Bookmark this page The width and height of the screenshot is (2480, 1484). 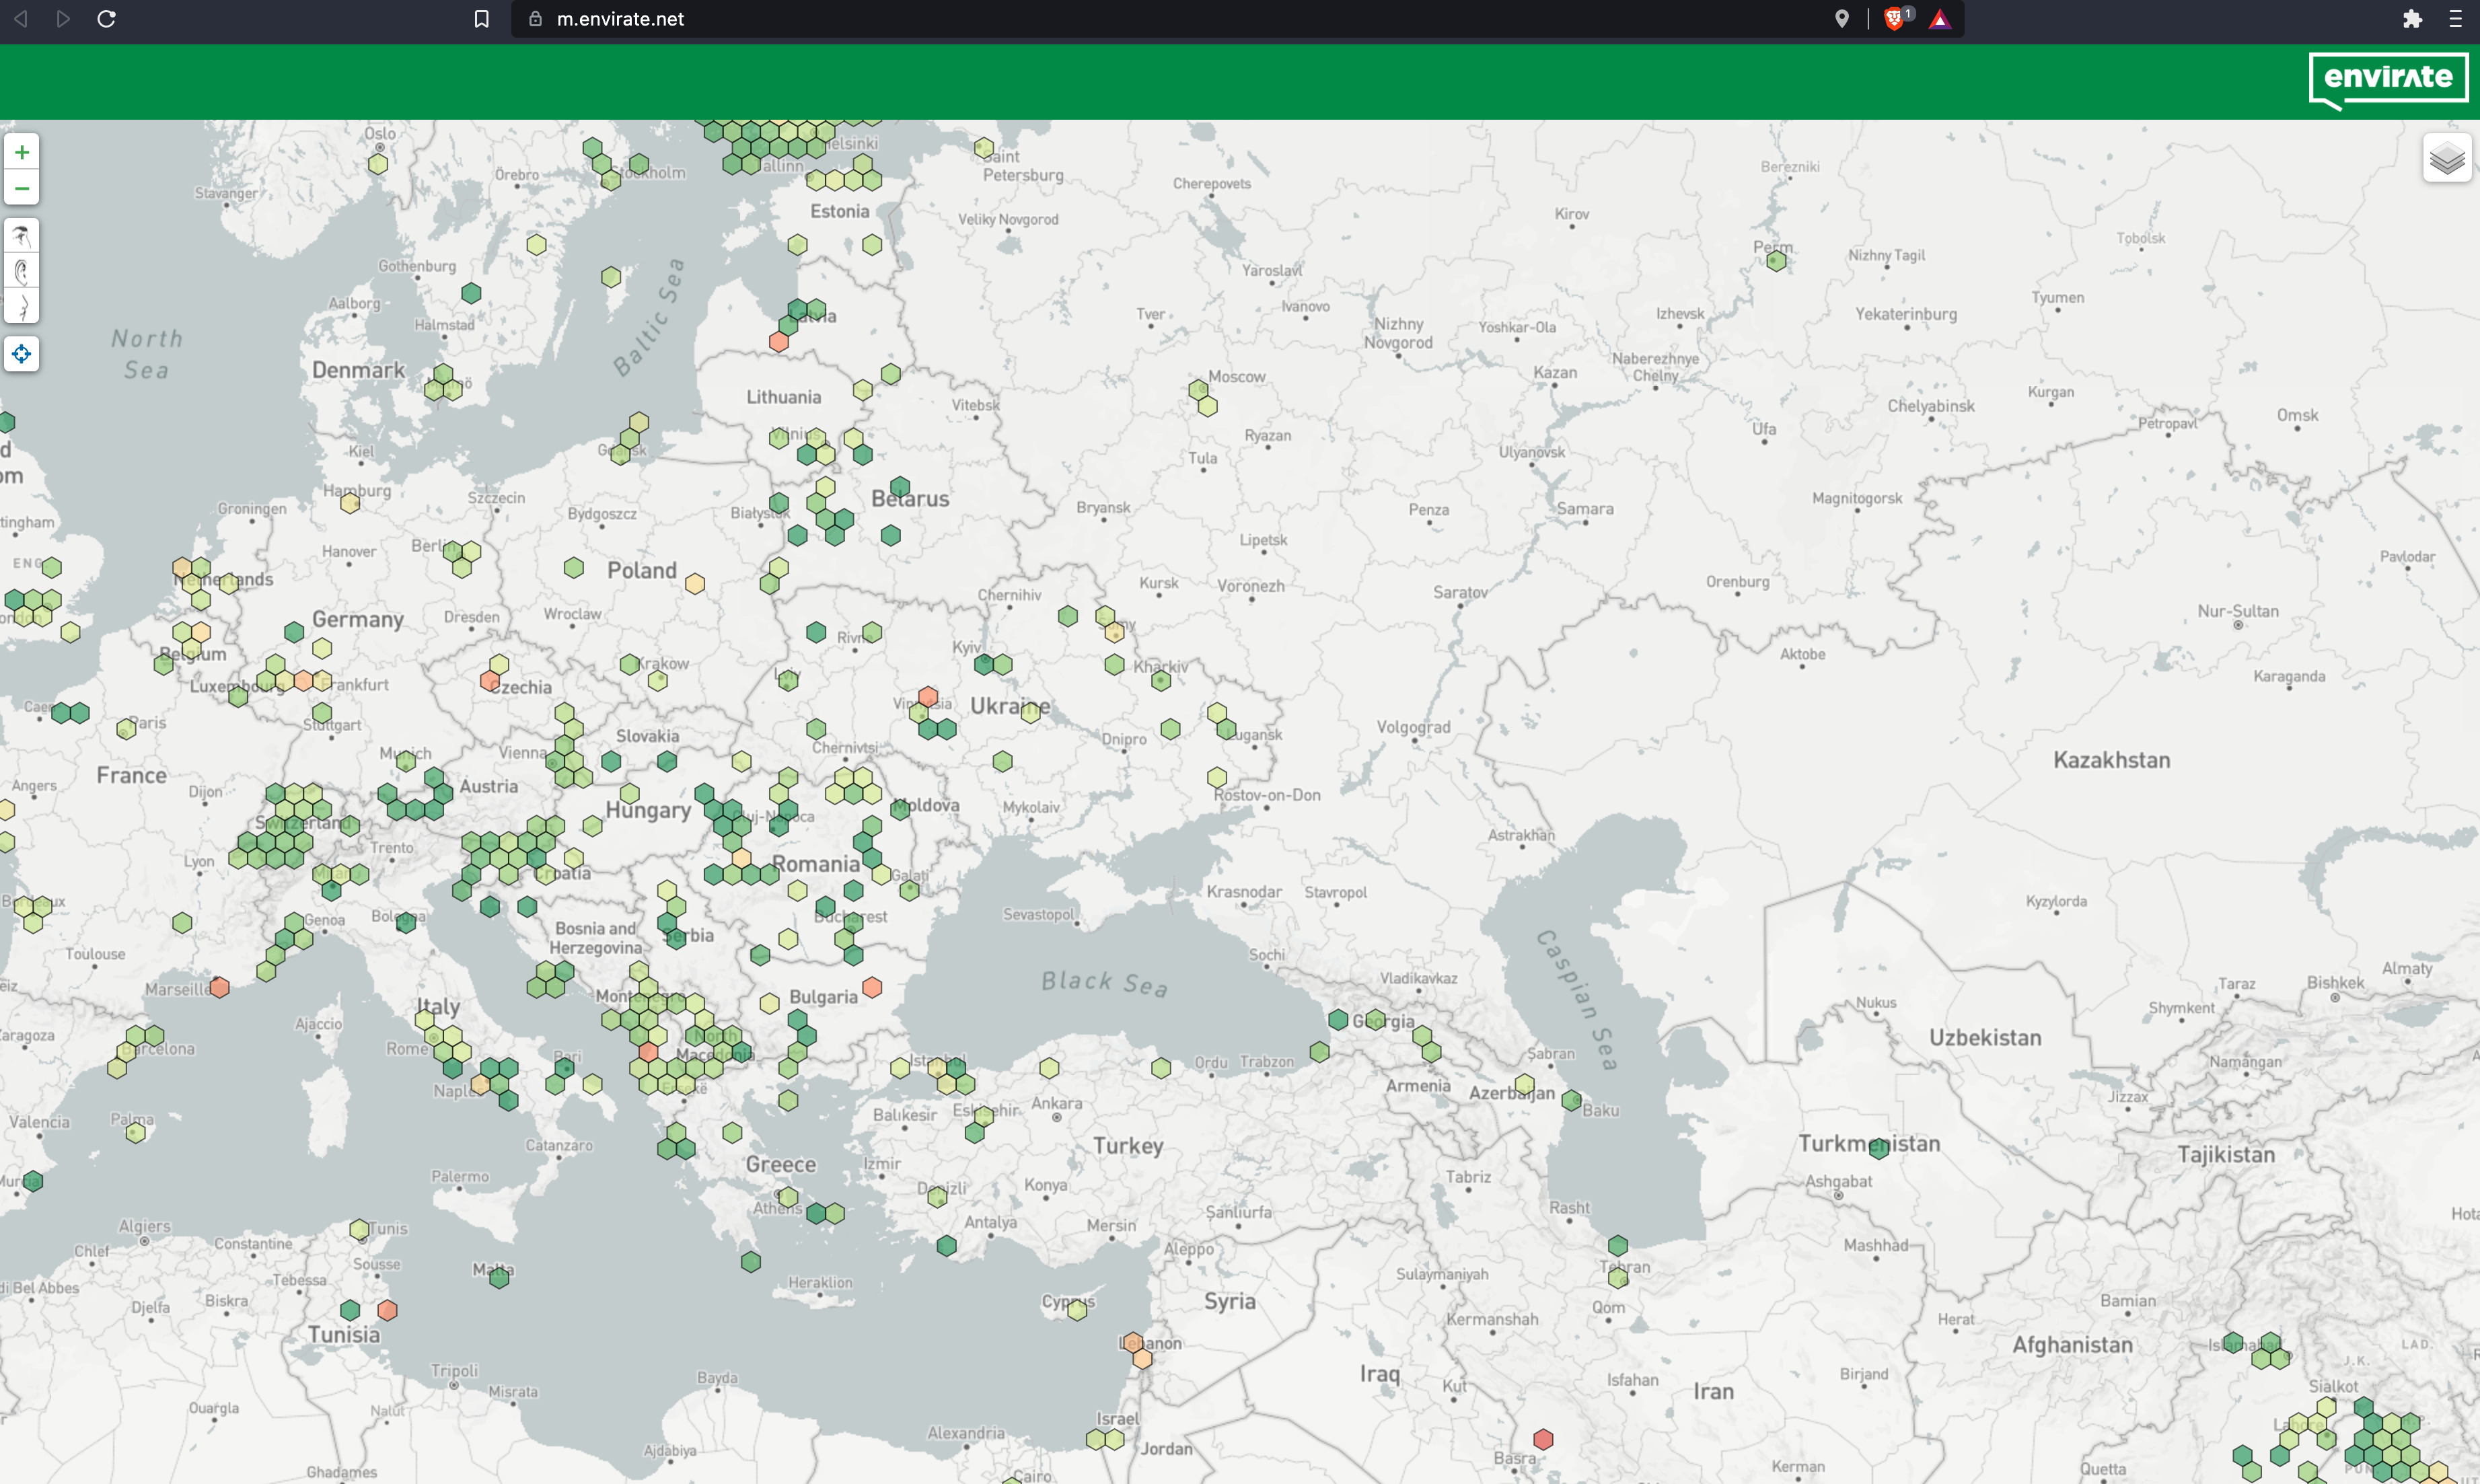point(481,19)
